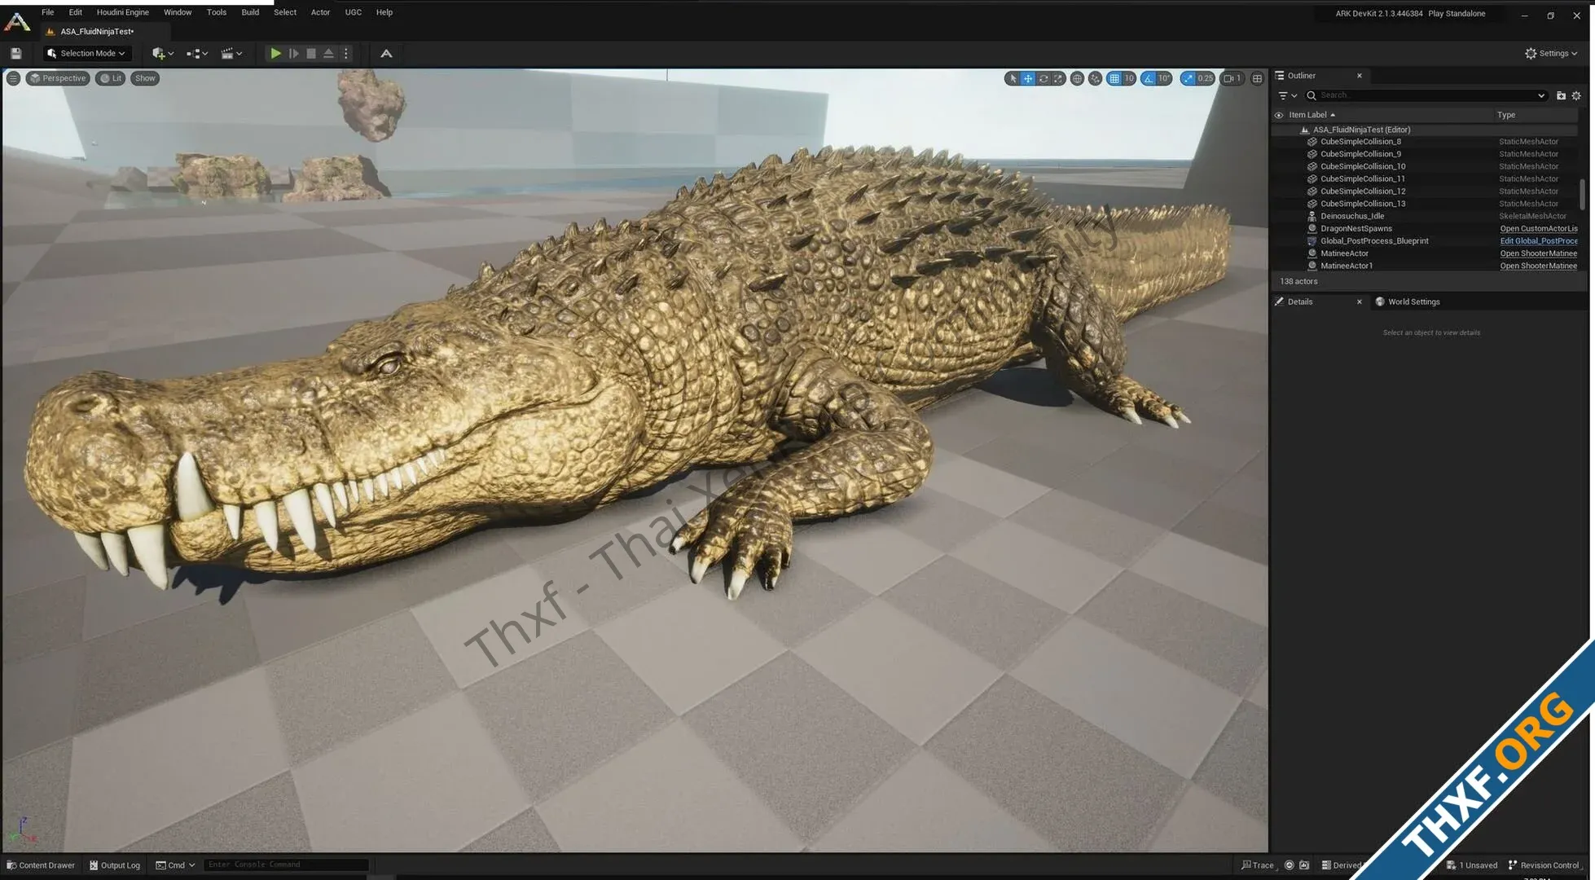
Task: Open the Help menu
Action: (384, 12)
